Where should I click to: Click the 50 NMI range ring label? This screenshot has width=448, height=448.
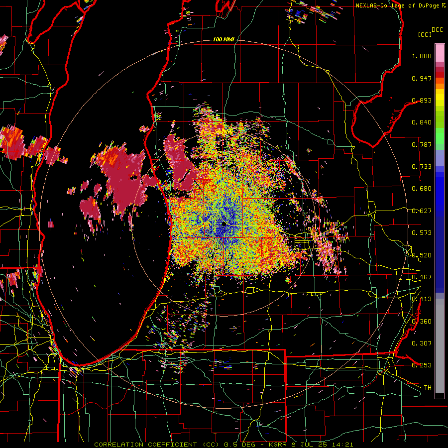(x=223, y=132)
